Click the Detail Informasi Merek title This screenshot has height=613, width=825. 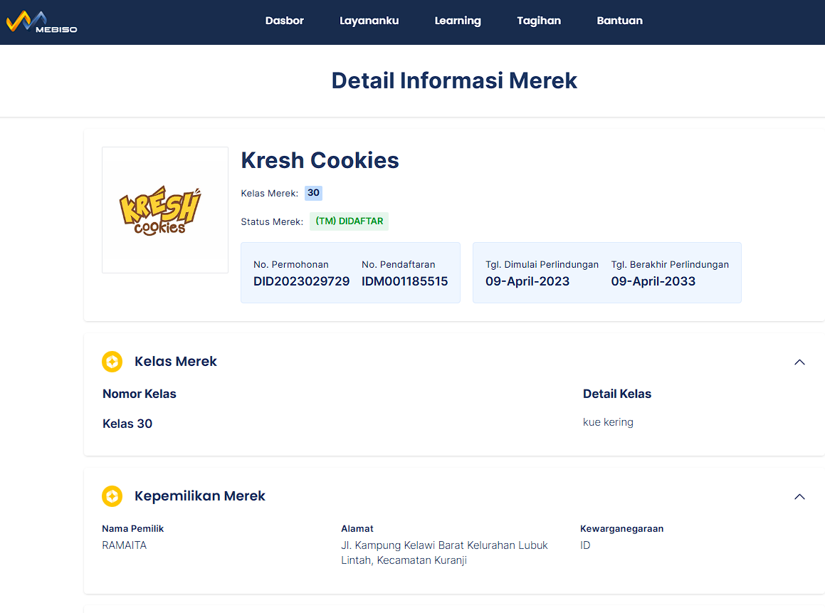click(454, 80)
